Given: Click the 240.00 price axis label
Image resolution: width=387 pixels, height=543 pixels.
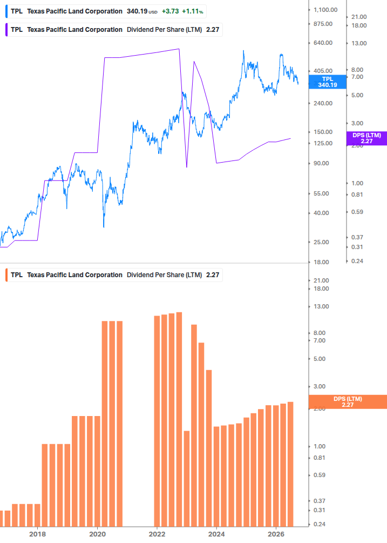Looking at the screenshot, I should 323,104.
